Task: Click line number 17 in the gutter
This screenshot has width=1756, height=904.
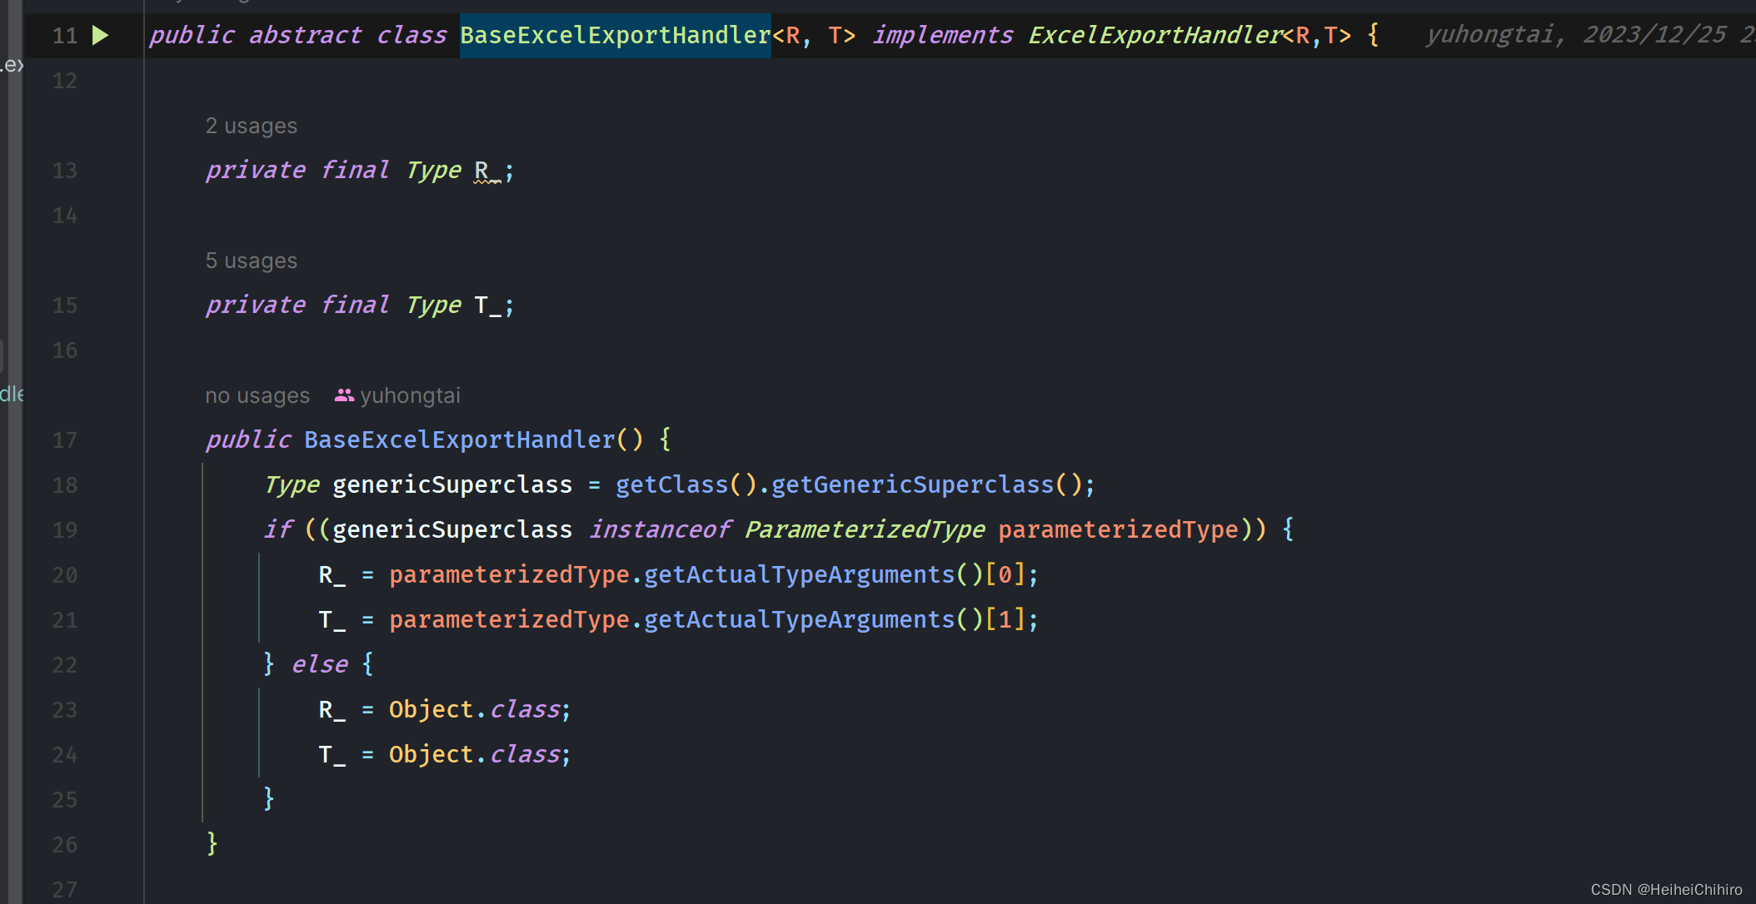Action: (64, 440)
